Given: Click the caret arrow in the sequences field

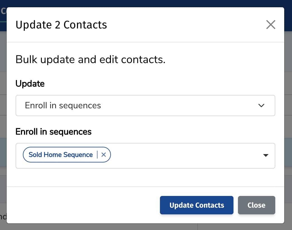Looking at the screenshot, I should [266, 155].
